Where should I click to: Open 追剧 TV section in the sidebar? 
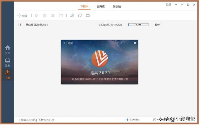7,62
